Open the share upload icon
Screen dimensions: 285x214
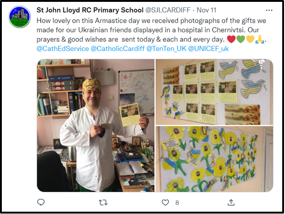pyautogui.click(x=231, y=202)
